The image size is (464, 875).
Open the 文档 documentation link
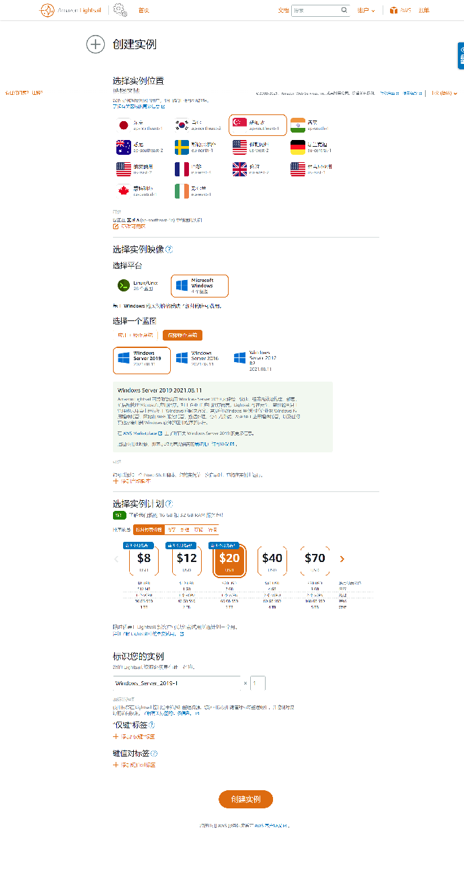(283, 10)
